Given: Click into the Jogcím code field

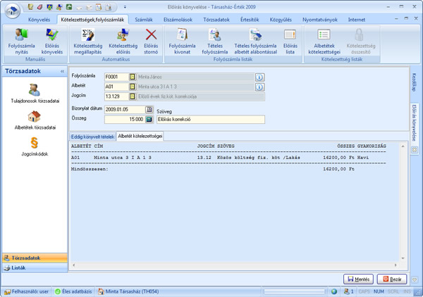Looking at the screenshot, I should [116, 96].
